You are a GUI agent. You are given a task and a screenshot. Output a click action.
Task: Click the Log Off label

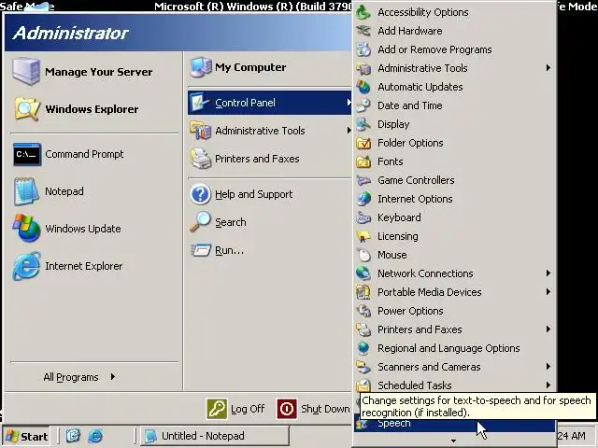(x=248, y=409)
